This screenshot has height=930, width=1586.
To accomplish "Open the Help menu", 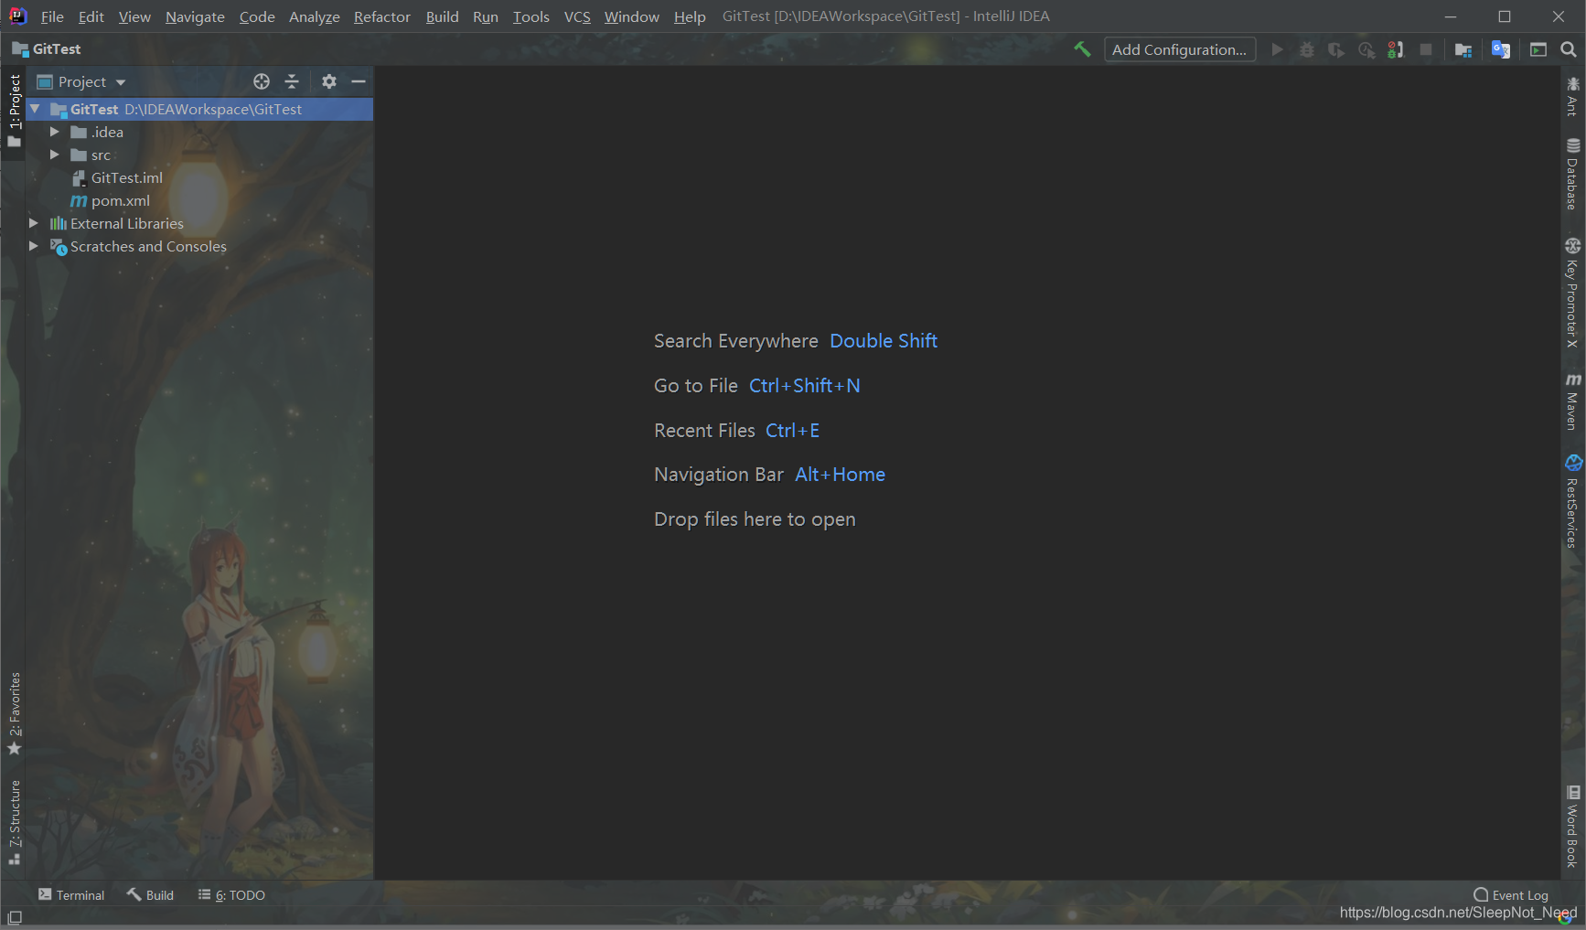I will pyautogui.click(x=690, y=16).
